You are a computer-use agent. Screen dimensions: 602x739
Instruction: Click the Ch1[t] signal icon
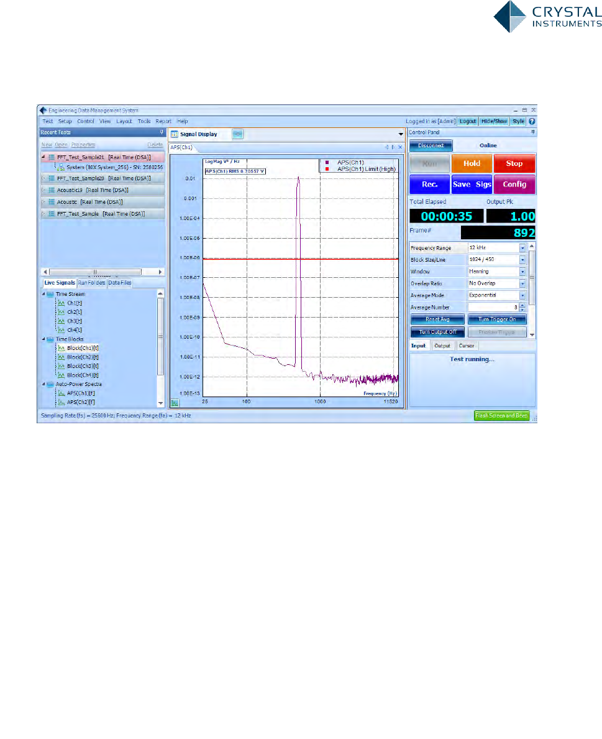(x=62, y=303)
